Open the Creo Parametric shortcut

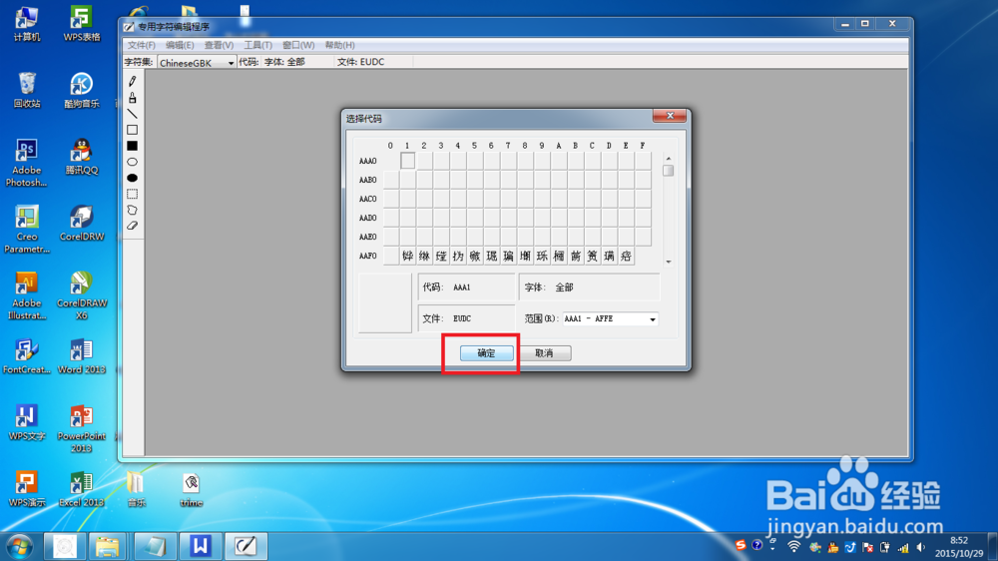pos(26,230)
